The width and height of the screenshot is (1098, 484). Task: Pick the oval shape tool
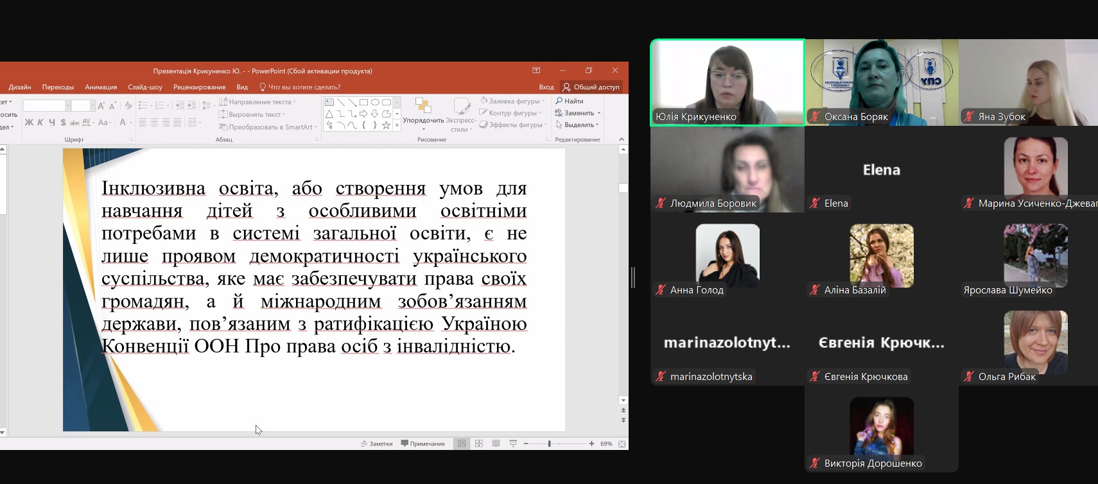[x=375, y=102]
